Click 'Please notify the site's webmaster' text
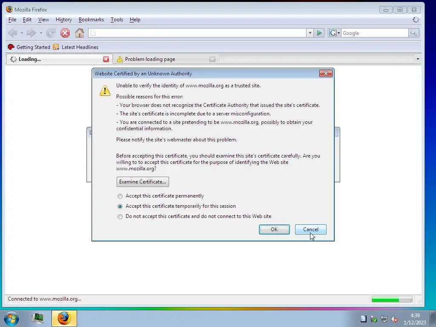The width and height of the screenshot is (436, 327). [x=177, y=140]
